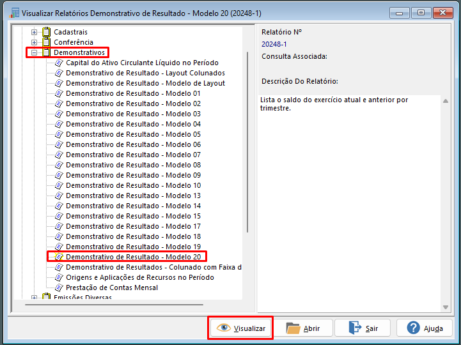Select Demonstrativo de Resultados - Colunado com Faixa

153,267
